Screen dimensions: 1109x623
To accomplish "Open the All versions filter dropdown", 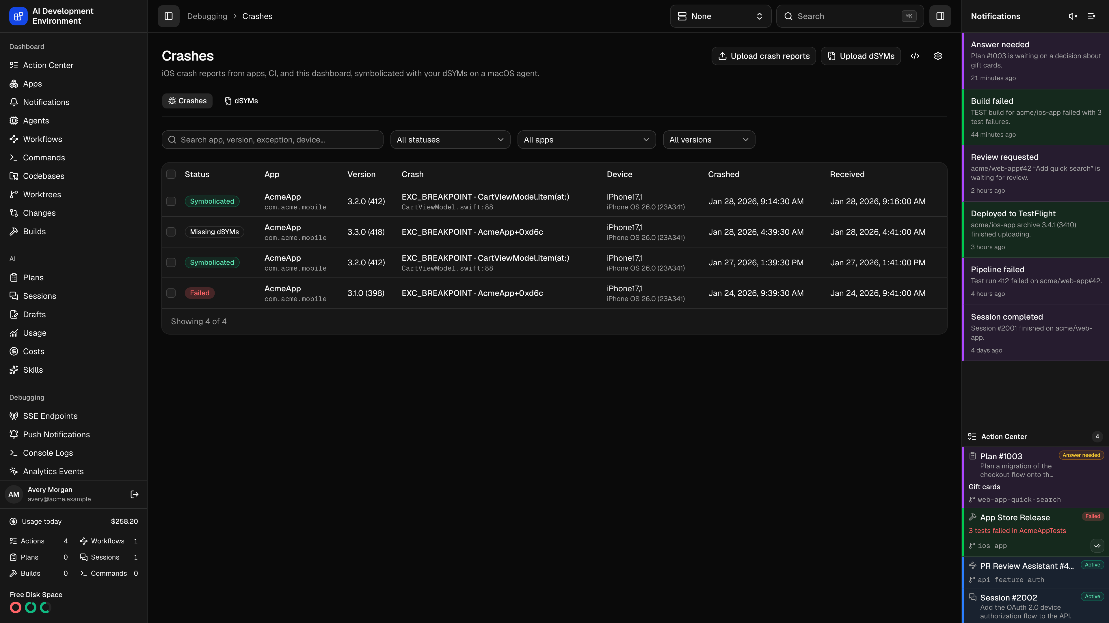I will pyautogui.click(x=709, y=140).
